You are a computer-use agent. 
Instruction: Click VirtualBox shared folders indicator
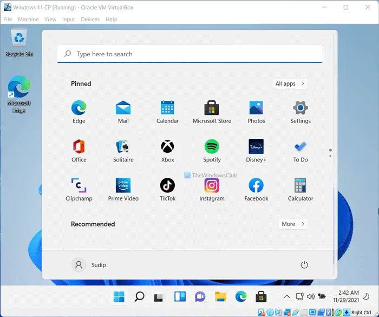coord(304,313)
